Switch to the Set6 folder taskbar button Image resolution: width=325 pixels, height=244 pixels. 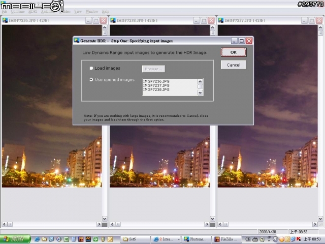(135, 239)
